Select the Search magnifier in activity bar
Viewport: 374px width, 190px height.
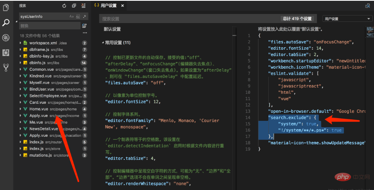pos(6,23)
